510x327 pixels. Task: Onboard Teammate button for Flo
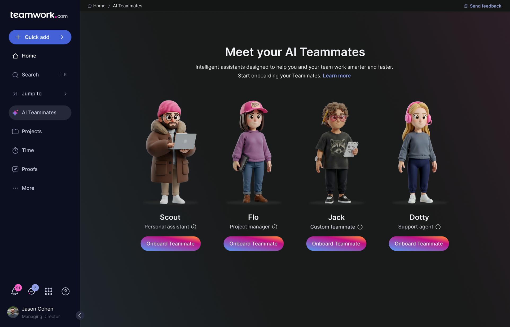coord(253,244)
